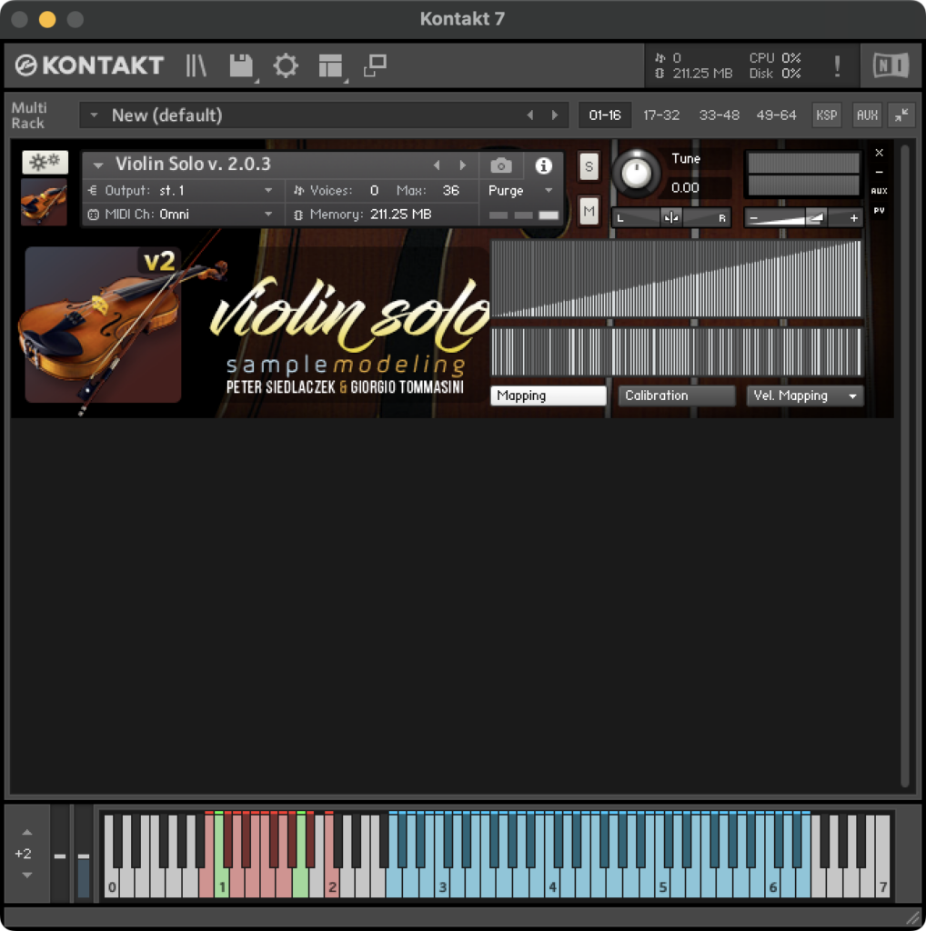Open instrument info i icon

[x=543, y=165]
